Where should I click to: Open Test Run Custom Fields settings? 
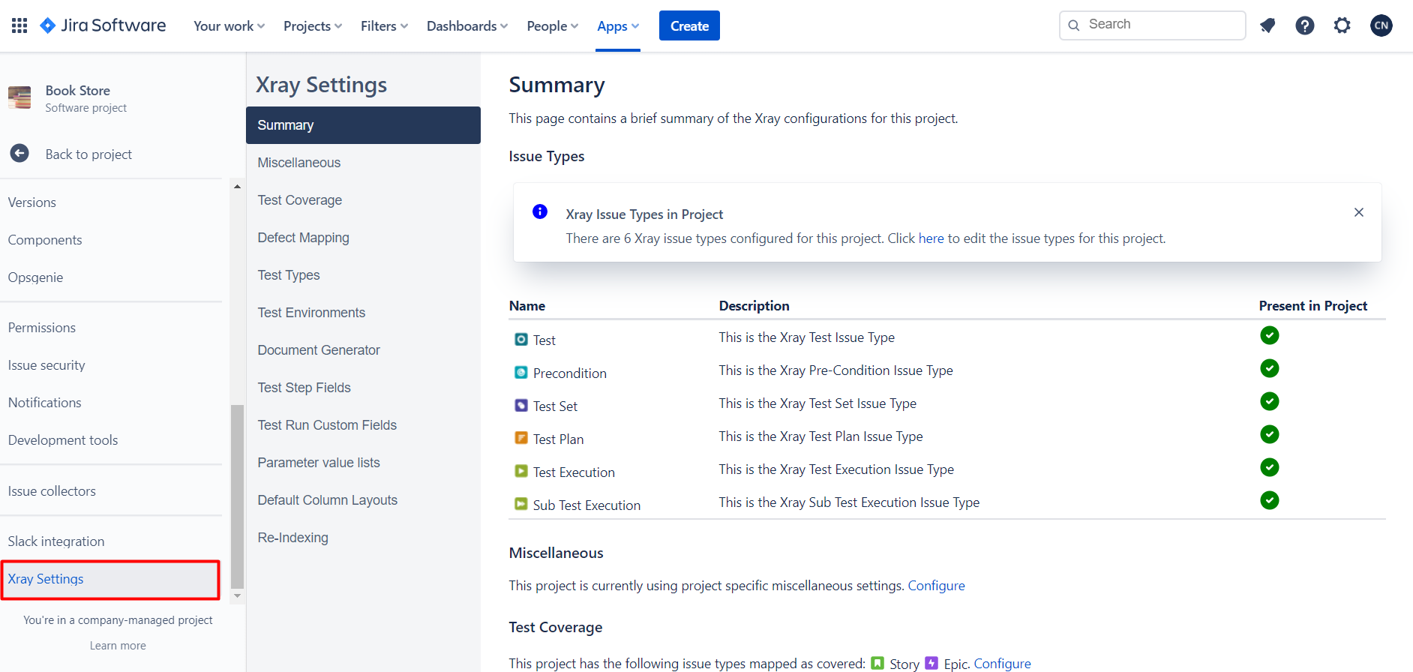(363, 425)
